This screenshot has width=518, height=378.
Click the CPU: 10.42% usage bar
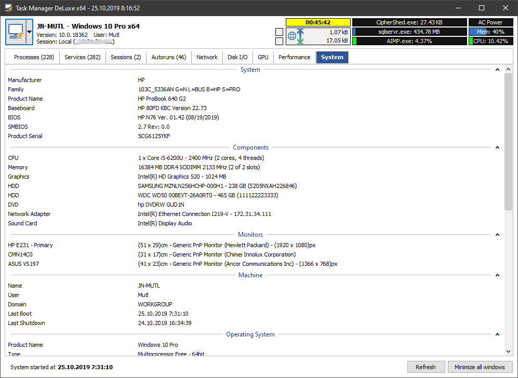coord(490,41)
